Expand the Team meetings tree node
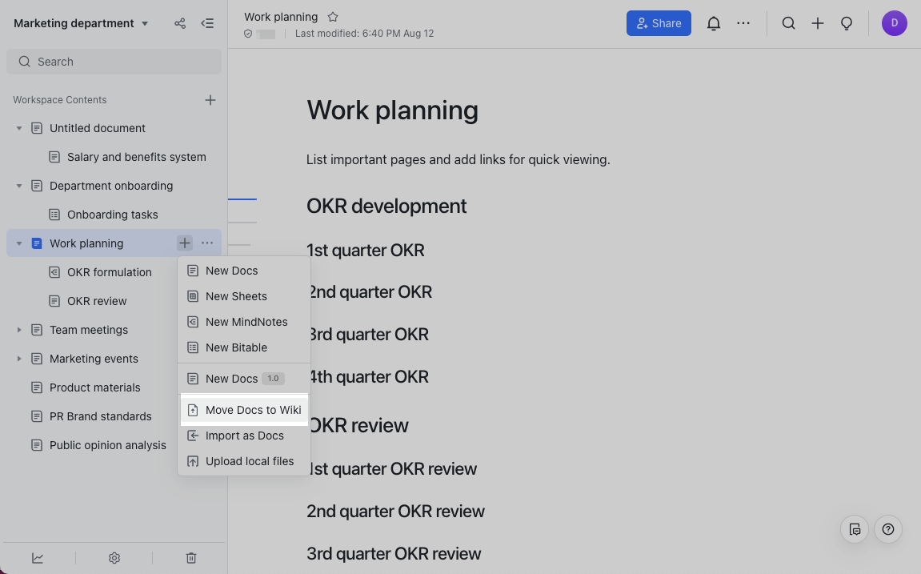This screenshot has height=574, width=921. [19, 330]
